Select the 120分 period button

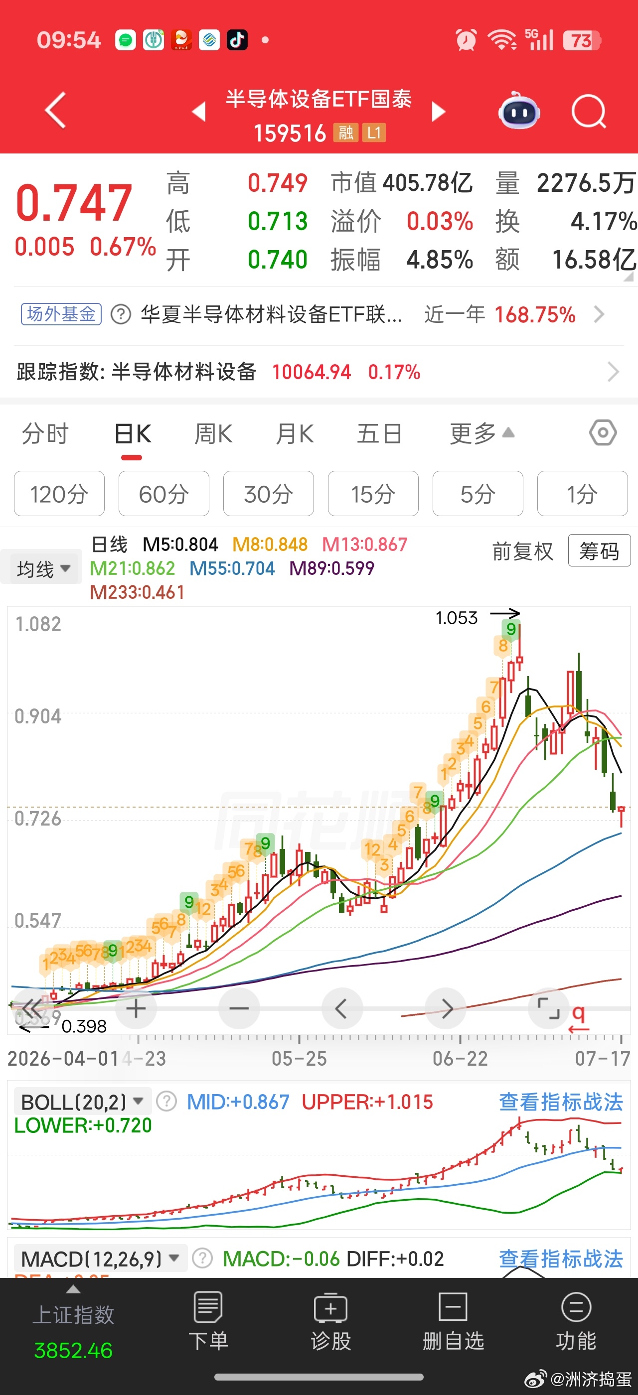[59, 493]
